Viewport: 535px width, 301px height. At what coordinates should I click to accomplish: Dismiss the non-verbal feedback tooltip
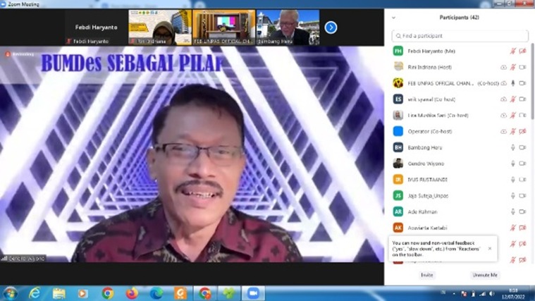coord(490,248)
